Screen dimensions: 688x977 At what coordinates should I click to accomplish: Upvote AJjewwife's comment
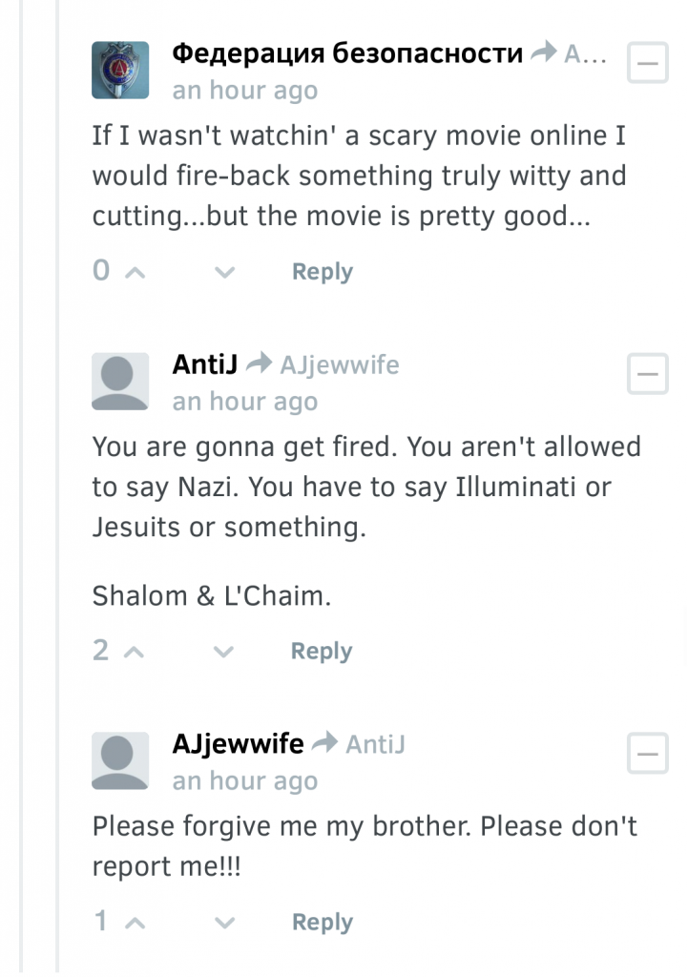tap(132, 922)
